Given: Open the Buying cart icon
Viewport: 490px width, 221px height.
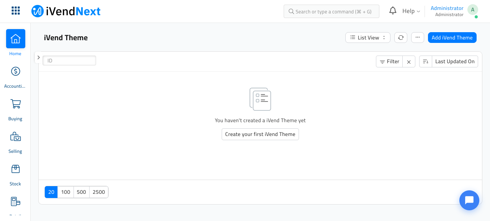Looking at the screenshot, I should coord(15,104).
